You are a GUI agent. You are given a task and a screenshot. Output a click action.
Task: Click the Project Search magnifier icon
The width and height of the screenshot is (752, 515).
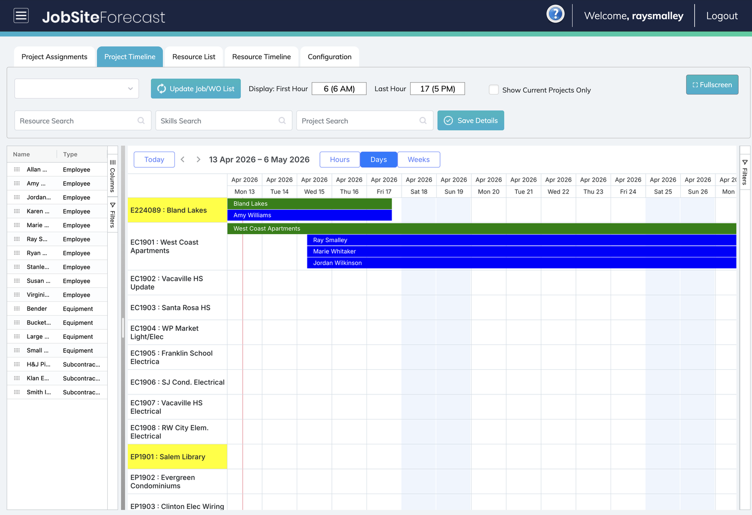[423, 121]
